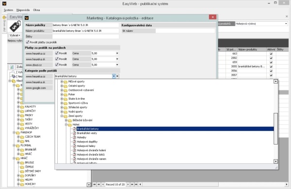The image size is (291, 189).
Task: Open the Systém menu
Action: tap(8, 10)
